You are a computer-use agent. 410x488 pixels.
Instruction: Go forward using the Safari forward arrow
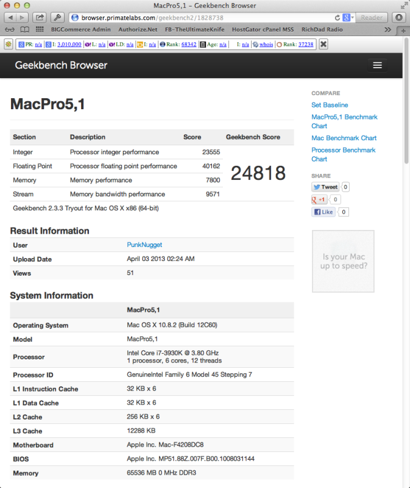(22, 18)
